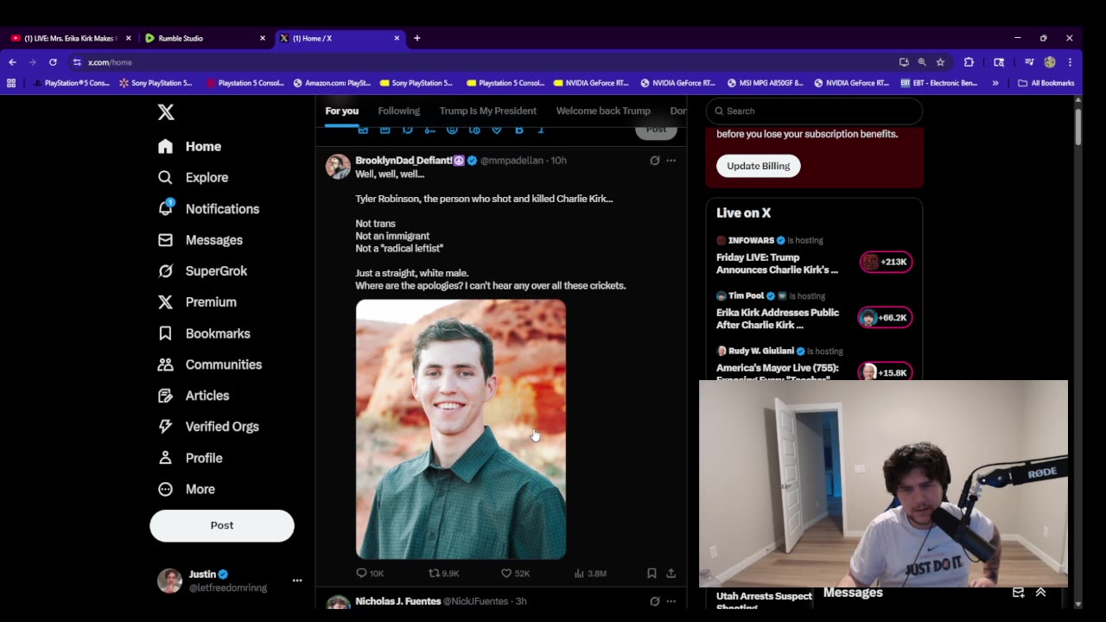The width and height of the screenshot is (1106, 622).
Task: Click the Articles icon
Action: coord(166,396)
